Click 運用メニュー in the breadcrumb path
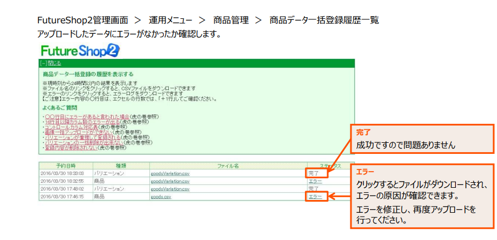497x240 pixels. click(x=170, y=21)
